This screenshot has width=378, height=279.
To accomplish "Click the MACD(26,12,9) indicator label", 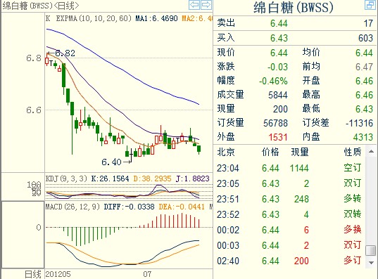I will 73,207.
